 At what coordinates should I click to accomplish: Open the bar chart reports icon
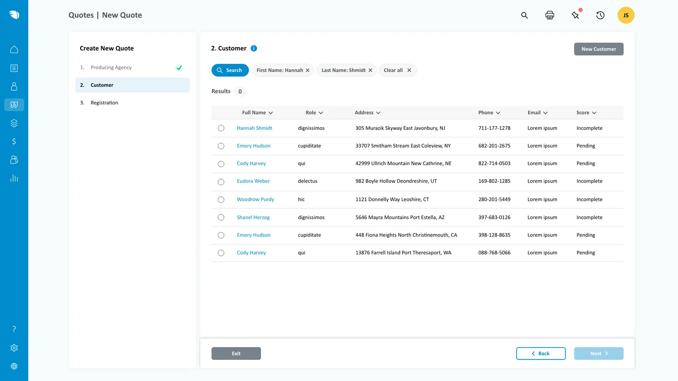[x=14, y=178]
